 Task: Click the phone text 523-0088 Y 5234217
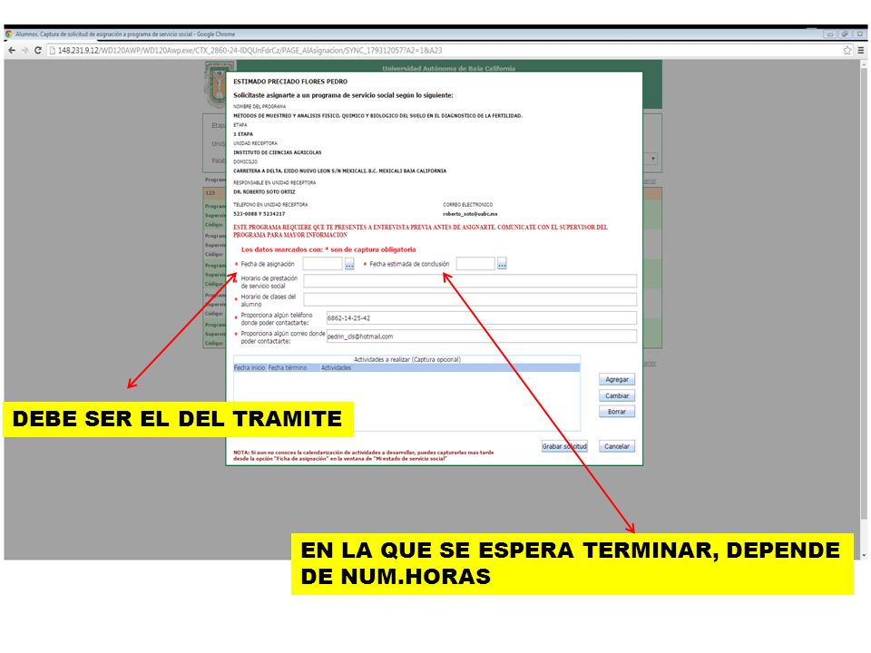pyautogui.click(x=259, y=214)
